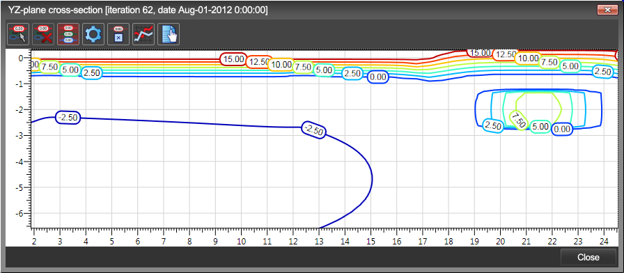624x273 pixels.
Task: Click the 0.00 label at closed contour bottom
Action: tap(562, 129)
